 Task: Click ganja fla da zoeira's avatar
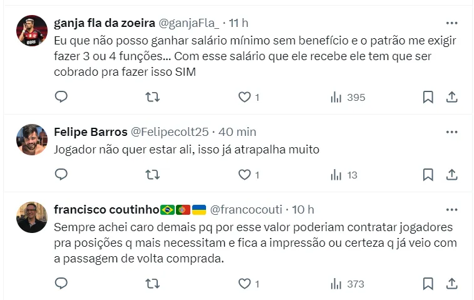[32, 31]
